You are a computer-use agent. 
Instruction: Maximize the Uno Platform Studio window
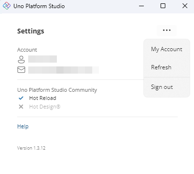[163, 6]
